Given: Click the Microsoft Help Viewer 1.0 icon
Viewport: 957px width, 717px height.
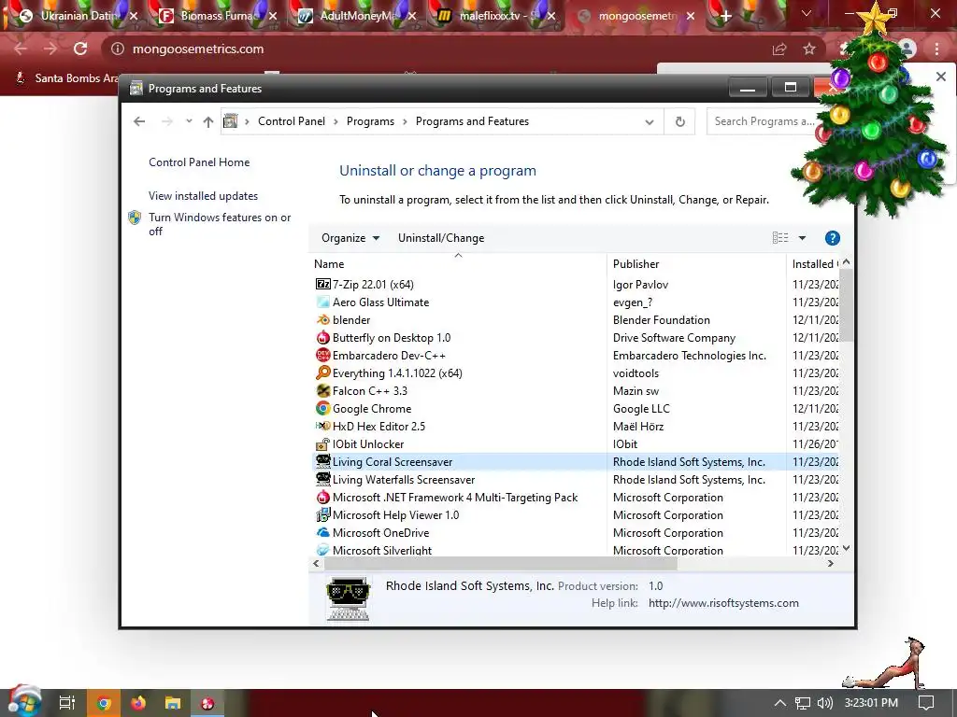Looking at the screenshot, I should tap(322, 514).
